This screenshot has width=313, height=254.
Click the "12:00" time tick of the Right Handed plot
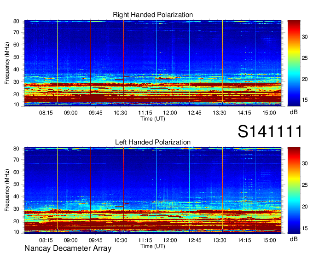tap(170, 113)
